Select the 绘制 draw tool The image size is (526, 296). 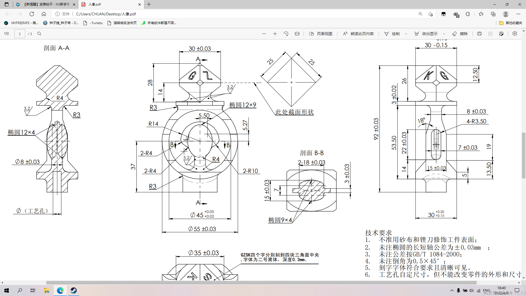[x=392, y=34]
